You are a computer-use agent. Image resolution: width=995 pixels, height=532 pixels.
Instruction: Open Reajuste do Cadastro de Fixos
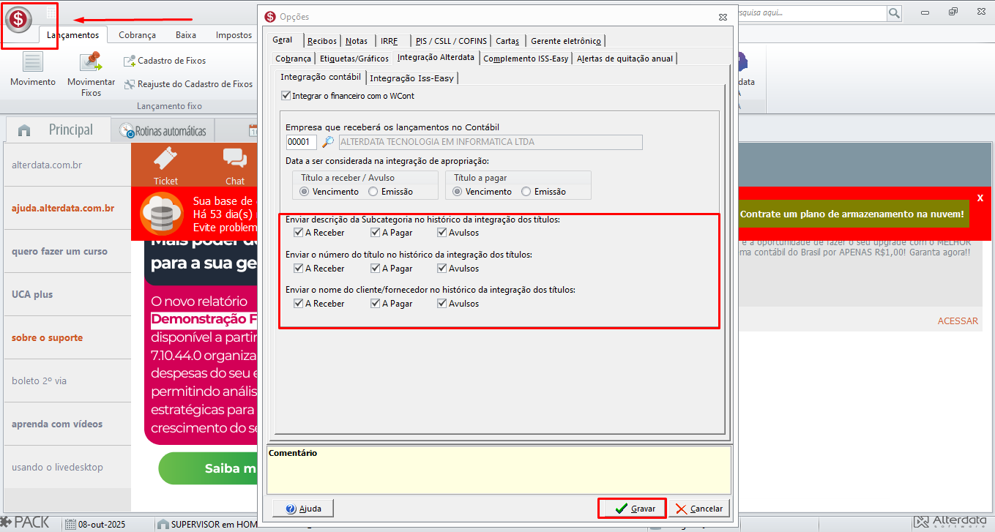[x=189, y=84]
